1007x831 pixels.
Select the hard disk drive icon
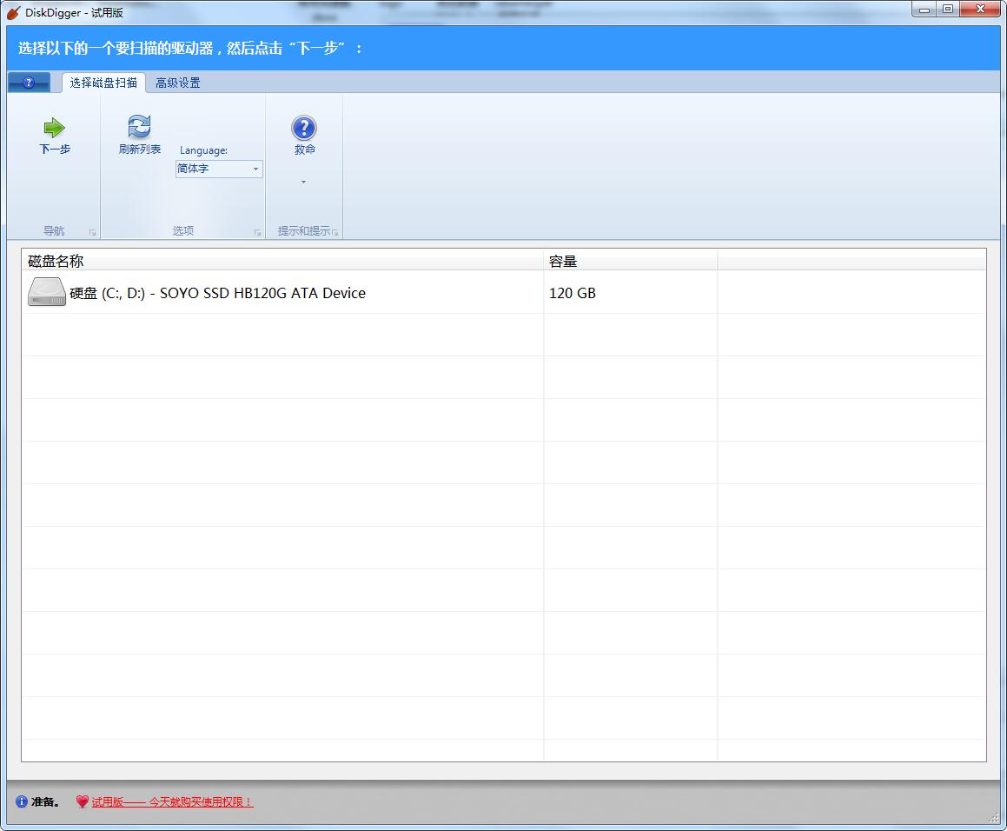47,292
